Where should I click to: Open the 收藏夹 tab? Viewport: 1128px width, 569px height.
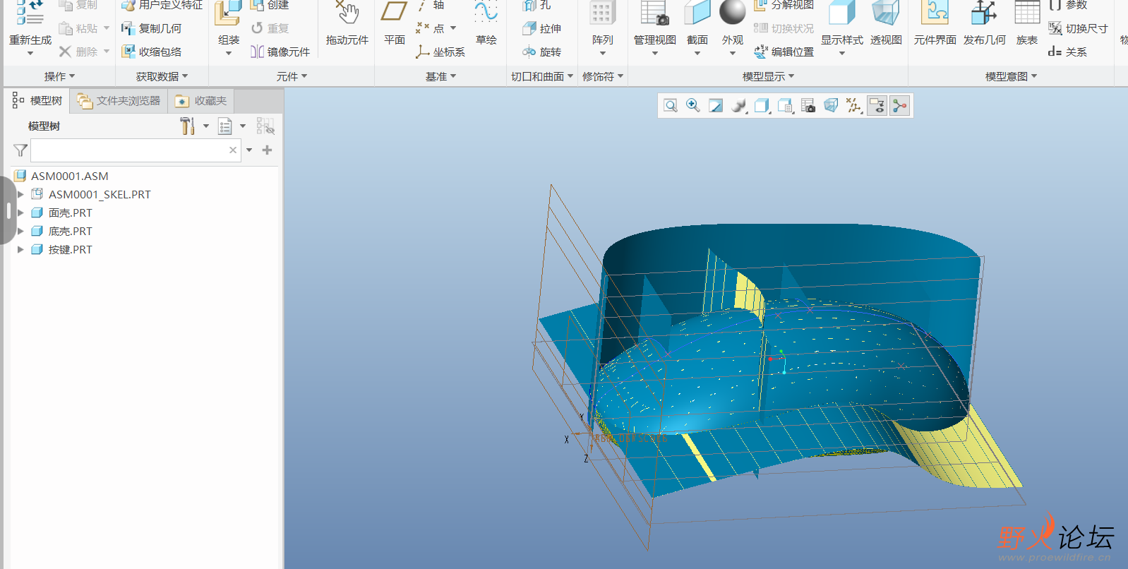[202, 101]
